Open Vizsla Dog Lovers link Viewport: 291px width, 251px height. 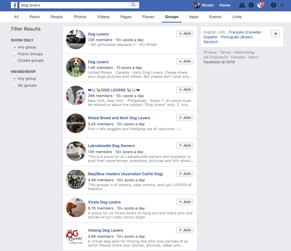point(104,202)
